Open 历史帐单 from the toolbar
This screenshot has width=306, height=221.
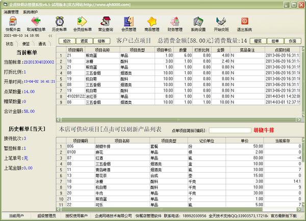(x=60, y=23)
